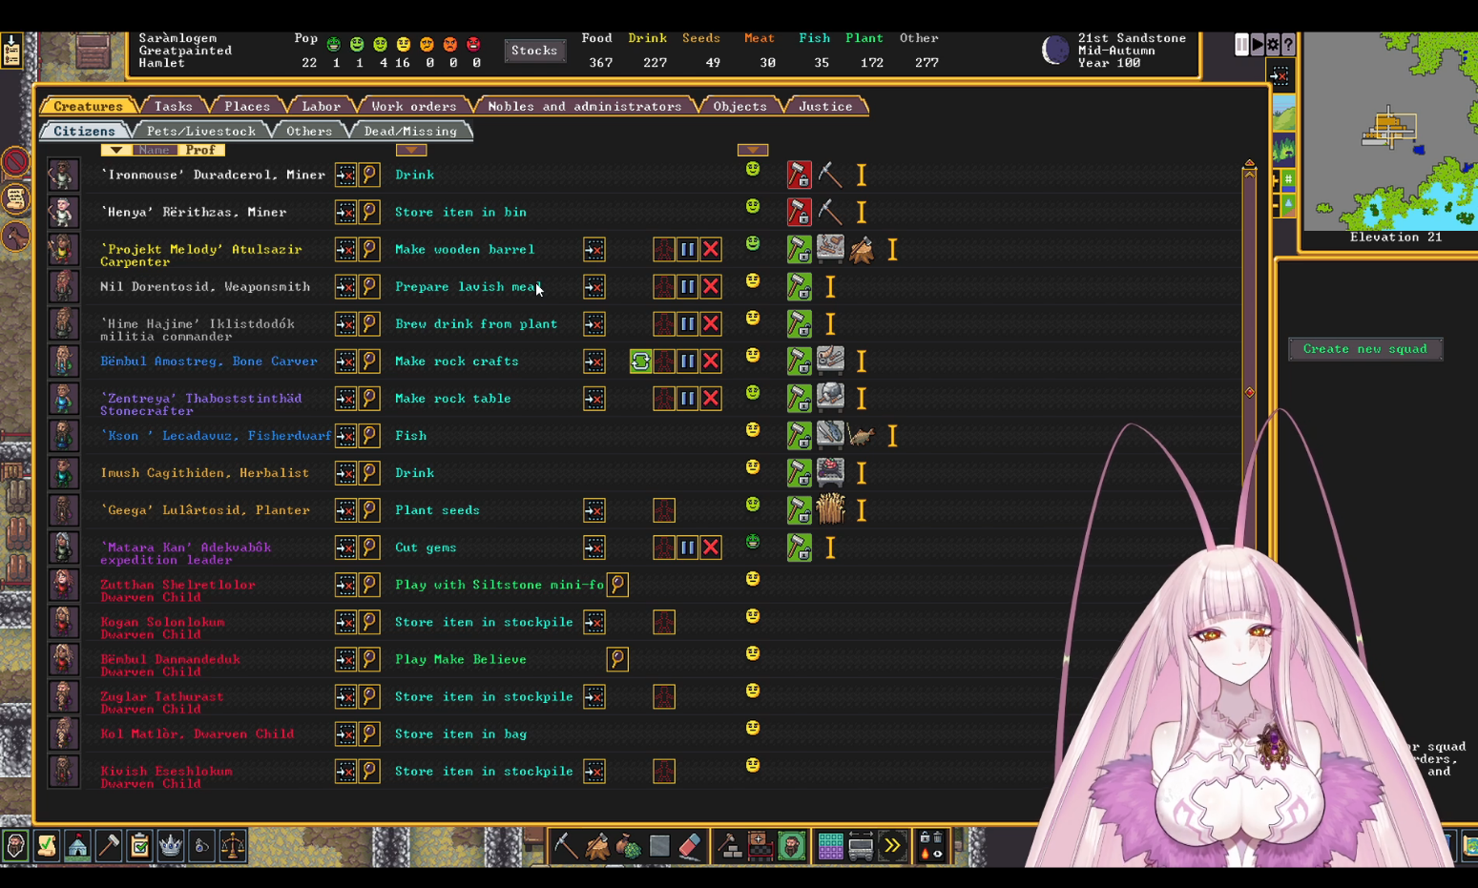Image resolution: width=1478 pixels, height=888 pixels.
Task: Open magnifier view for Henya Rërithzas
Action: pyautogui.click(x=369, y=212)
